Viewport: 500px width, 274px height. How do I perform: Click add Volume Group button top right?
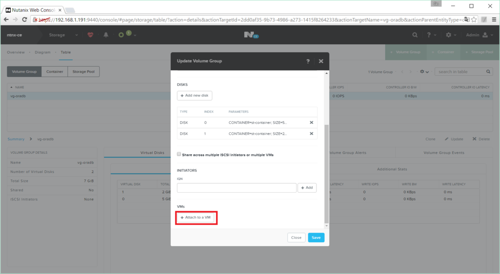click(x=406, y=52)
